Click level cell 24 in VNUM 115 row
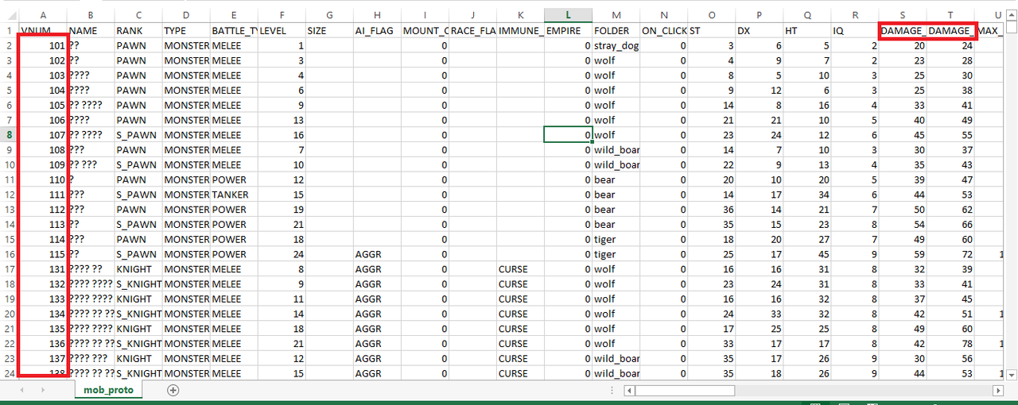 tap(282, 254)
